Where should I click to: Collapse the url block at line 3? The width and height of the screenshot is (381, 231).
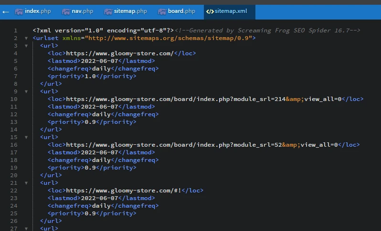[x=26, y=46]
